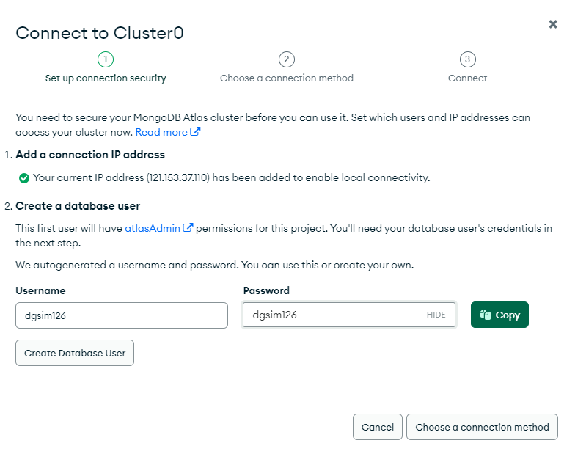Click the Username input field
The width and height of the screenshot is (575, 454).
(122, 315)
